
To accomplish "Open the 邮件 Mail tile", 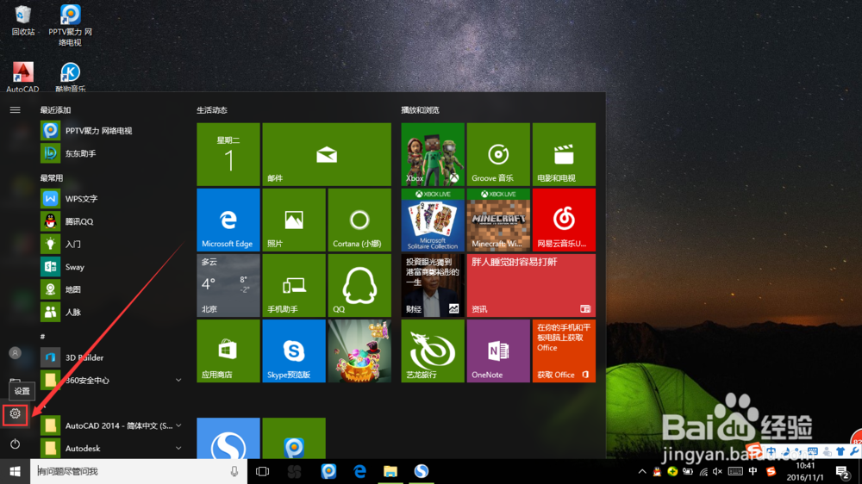I will coord(327,154).
